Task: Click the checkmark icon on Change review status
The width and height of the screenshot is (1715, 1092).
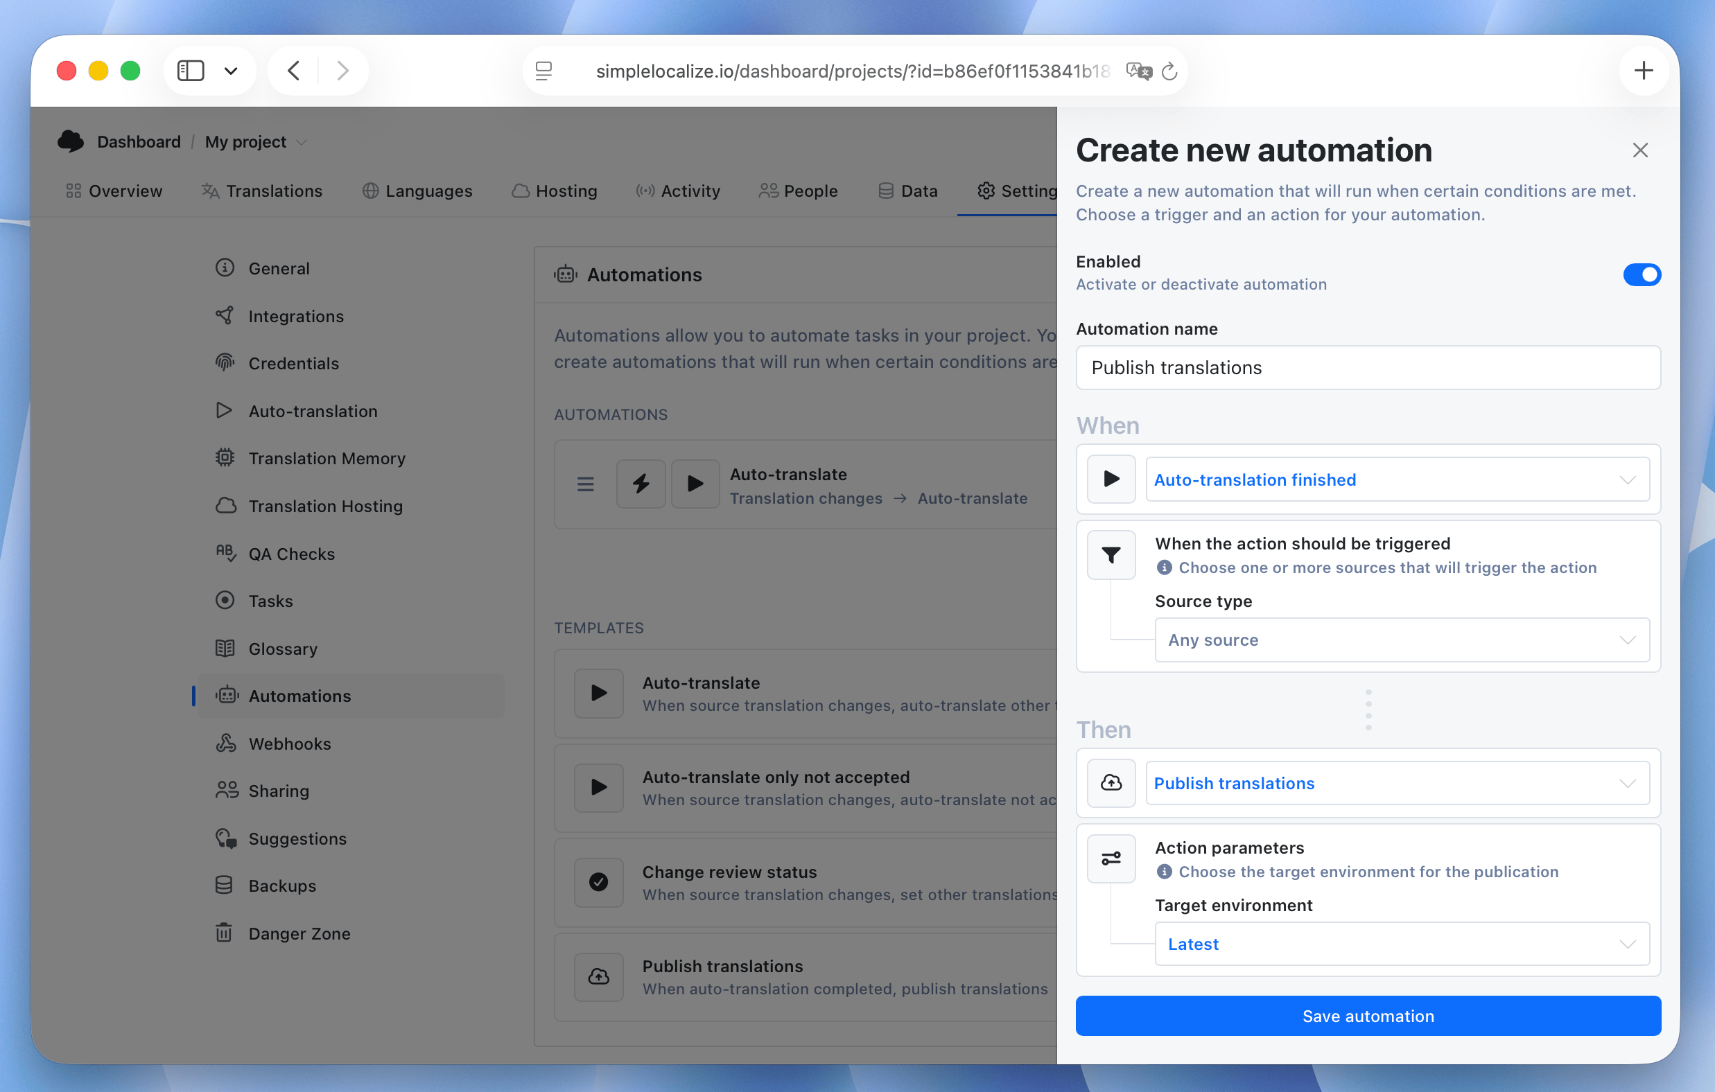Action: [x=599, y=883]
